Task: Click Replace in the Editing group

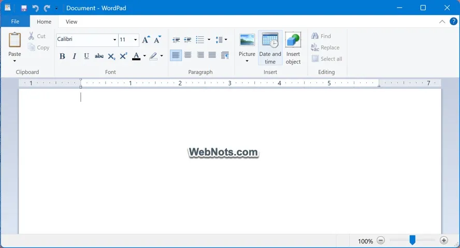Action: [x=325, y=48]
